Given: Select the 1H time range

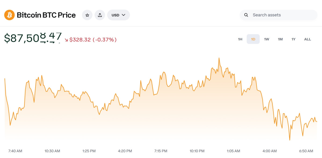Looking at the screenshot, I should [240, 39].
